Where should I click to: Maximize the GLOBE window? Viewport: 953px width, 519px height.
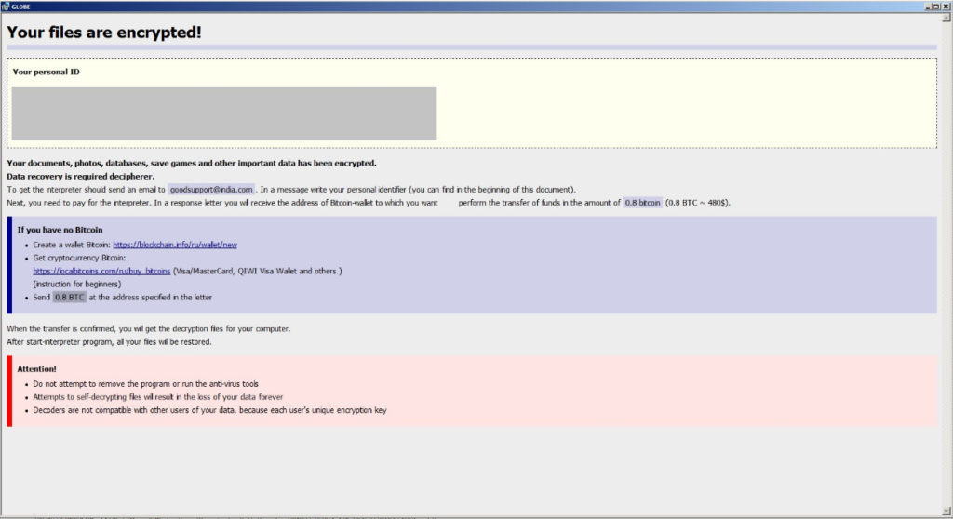tap(936, 6)
